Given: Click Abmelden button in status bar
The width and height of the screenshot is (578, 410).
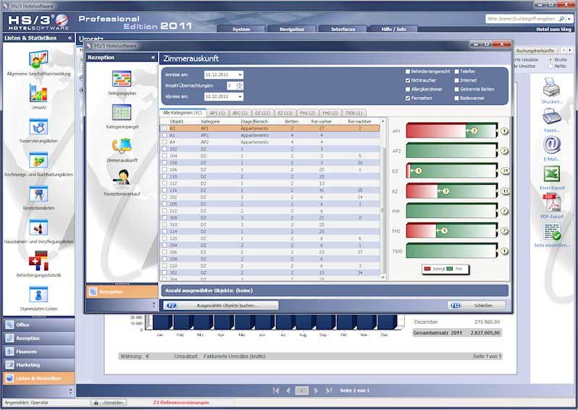Looking at the screenshot, I should (109, 403).
